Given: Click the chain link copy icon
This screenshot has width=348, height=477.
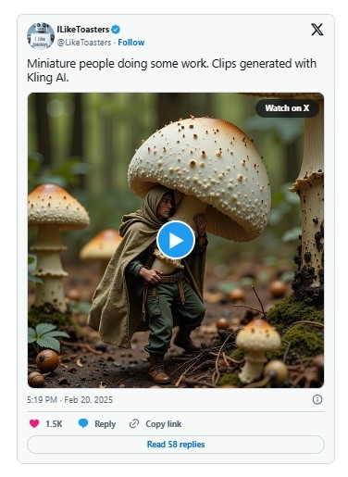Looking at the screenshot, I should click(x=134, y=423).
